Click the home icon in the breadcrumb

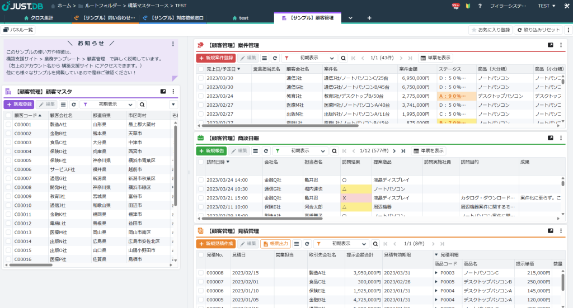pos(53,6)
